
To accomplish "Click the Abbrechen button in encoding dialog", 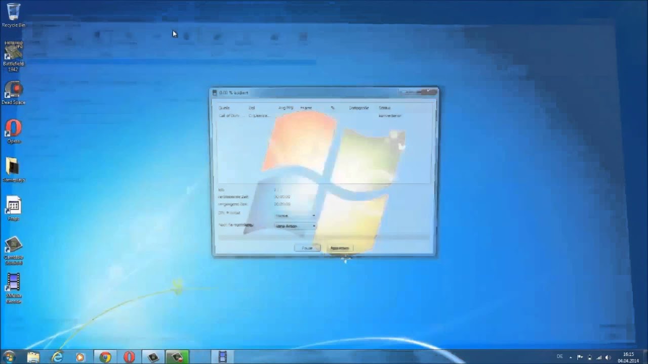I will (x=339, y=248).
